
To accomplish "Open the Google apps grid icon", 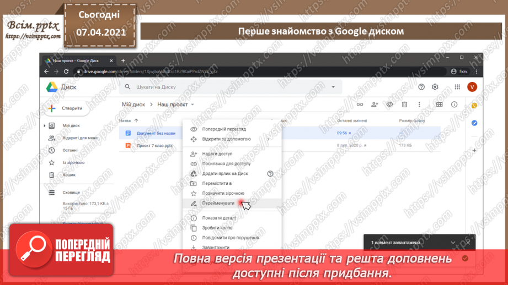I will [457, 87].
